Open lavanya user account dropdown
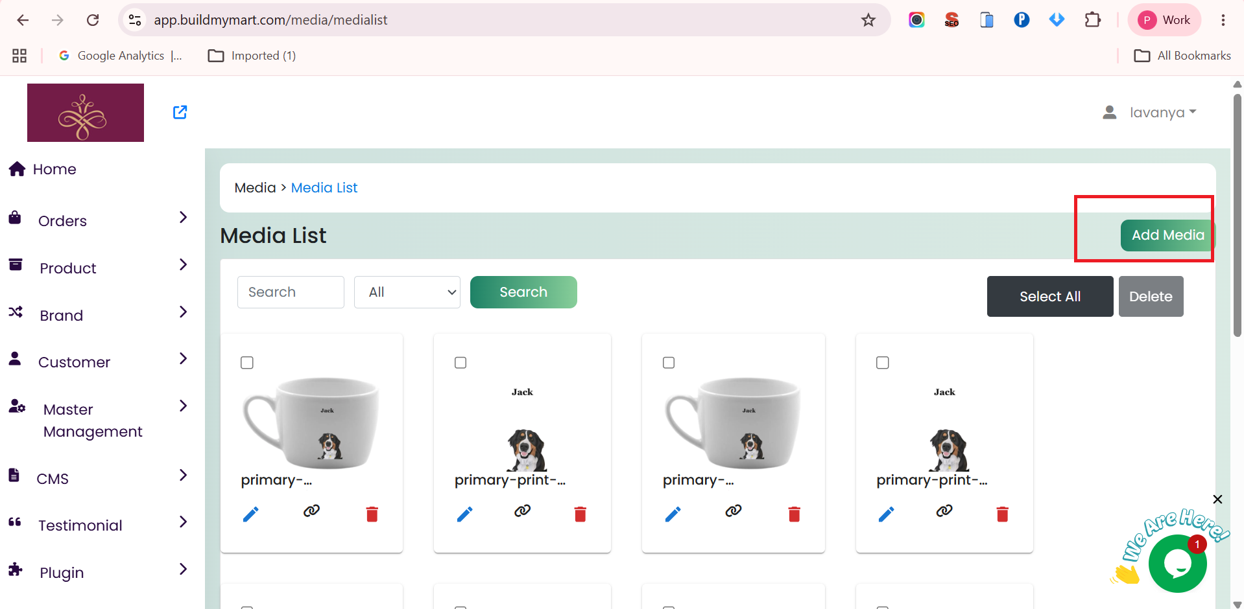 [x=1150, y=113]
